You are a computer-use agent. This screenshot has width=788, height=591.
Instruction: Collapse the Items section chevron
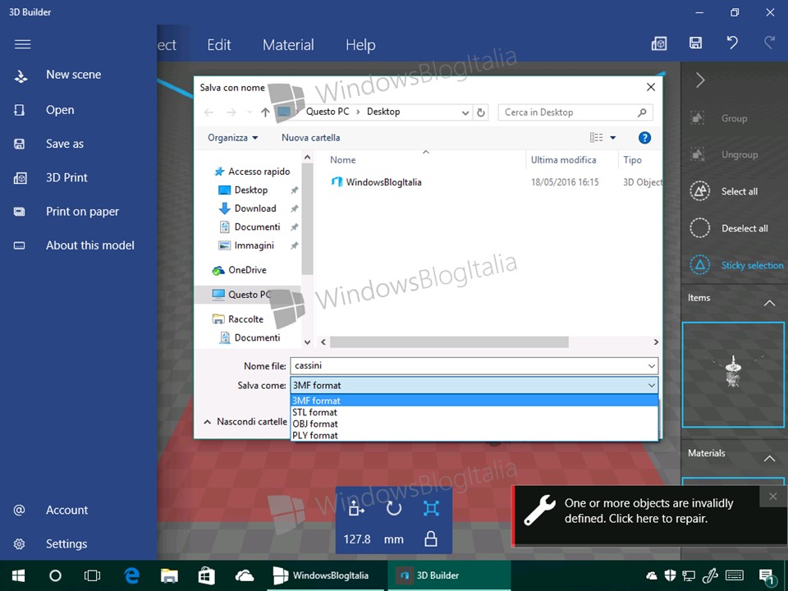(769, 303)
